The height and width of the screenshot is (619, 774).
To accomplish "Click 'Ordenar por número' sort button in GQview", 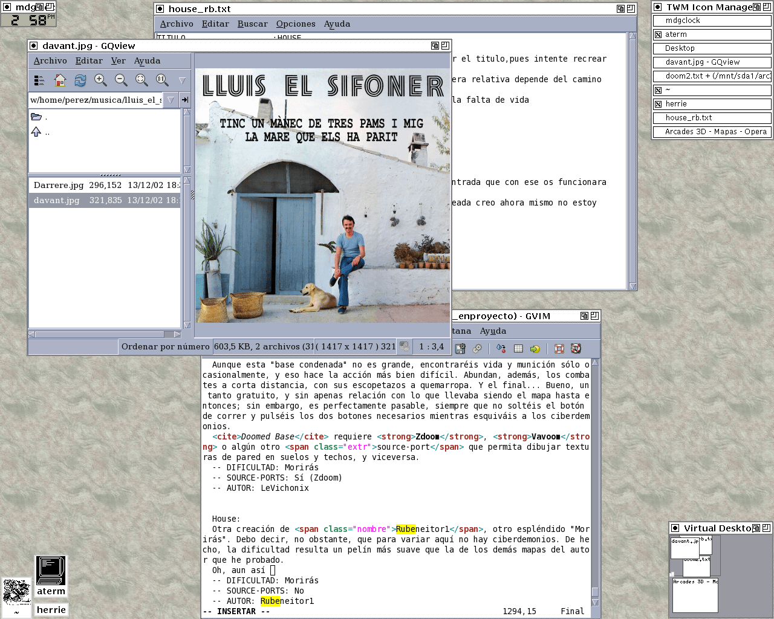I will (165, 346).
